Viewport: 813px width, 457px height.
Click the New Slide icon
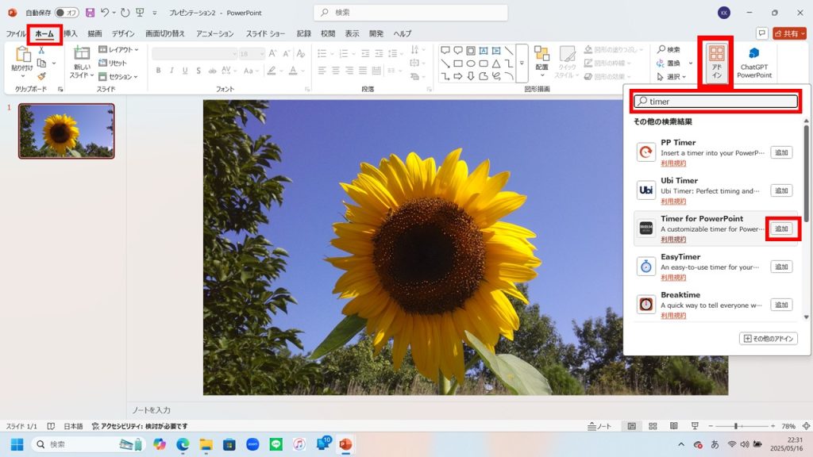[82, 54]
